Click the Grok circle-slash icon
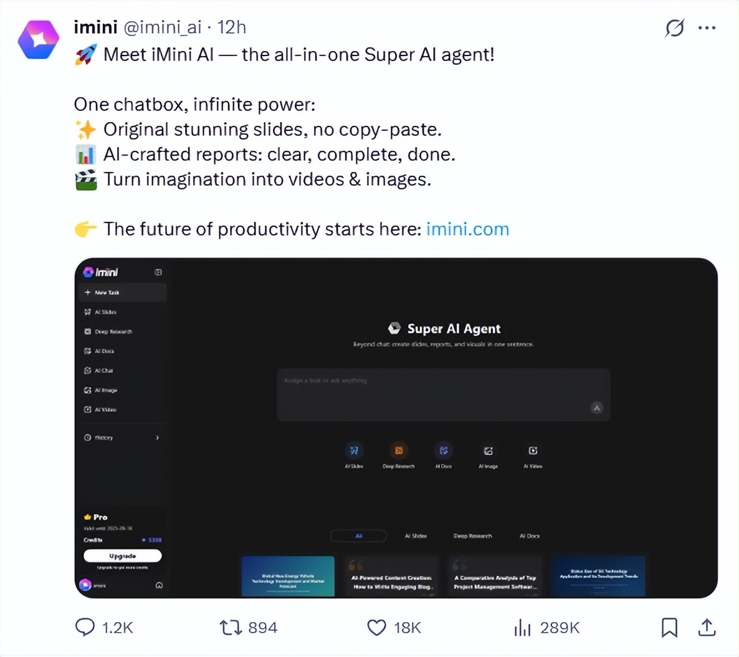The image size is (739, 657). 674,27
